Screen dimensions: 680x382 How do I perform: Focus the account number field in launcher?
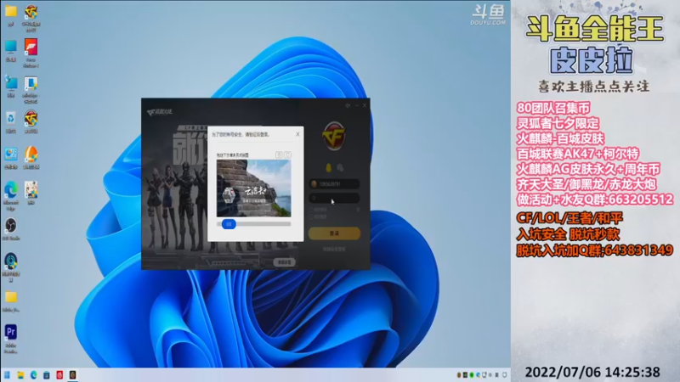click(334, 184)
